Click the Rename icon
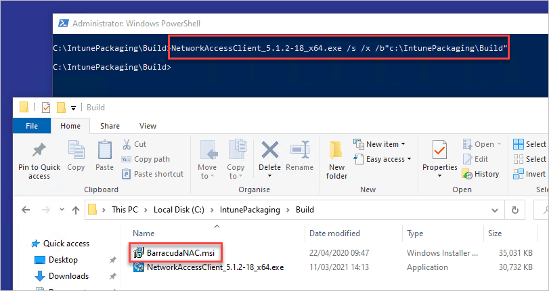 (x=300, y=150)
